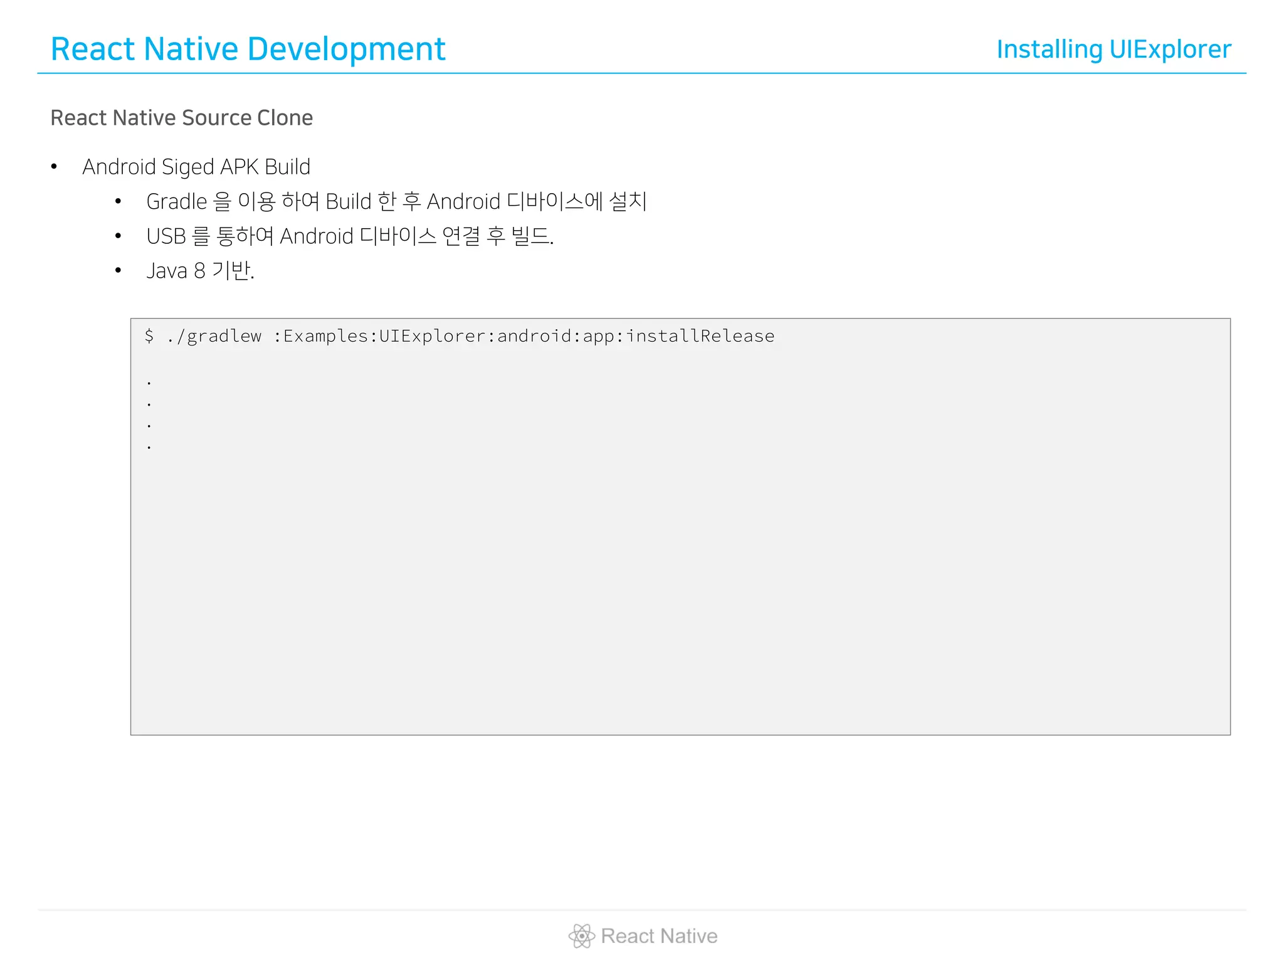
Task: Click the Java 8 기반 bullet
Action: point(200,271)
